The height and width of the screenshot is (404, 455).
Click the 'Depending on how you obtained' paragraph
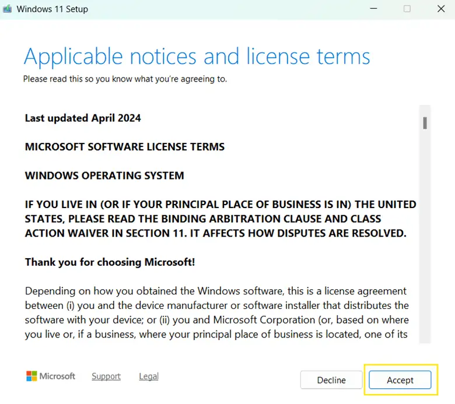click(x=217, y=312)
